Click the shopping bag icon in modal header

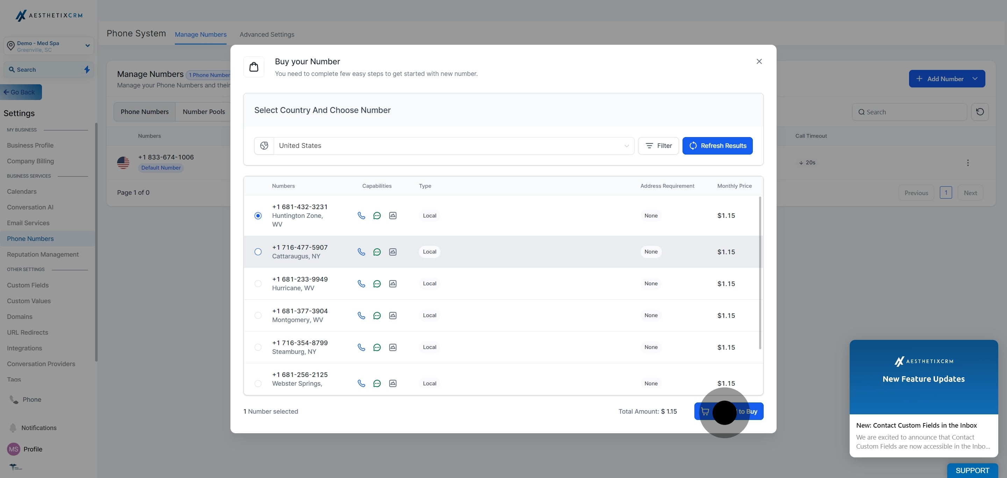pyautogui.click(x=254, y=67)
